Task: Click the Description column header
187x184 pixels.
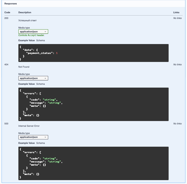Action: [x=25, y=12]
